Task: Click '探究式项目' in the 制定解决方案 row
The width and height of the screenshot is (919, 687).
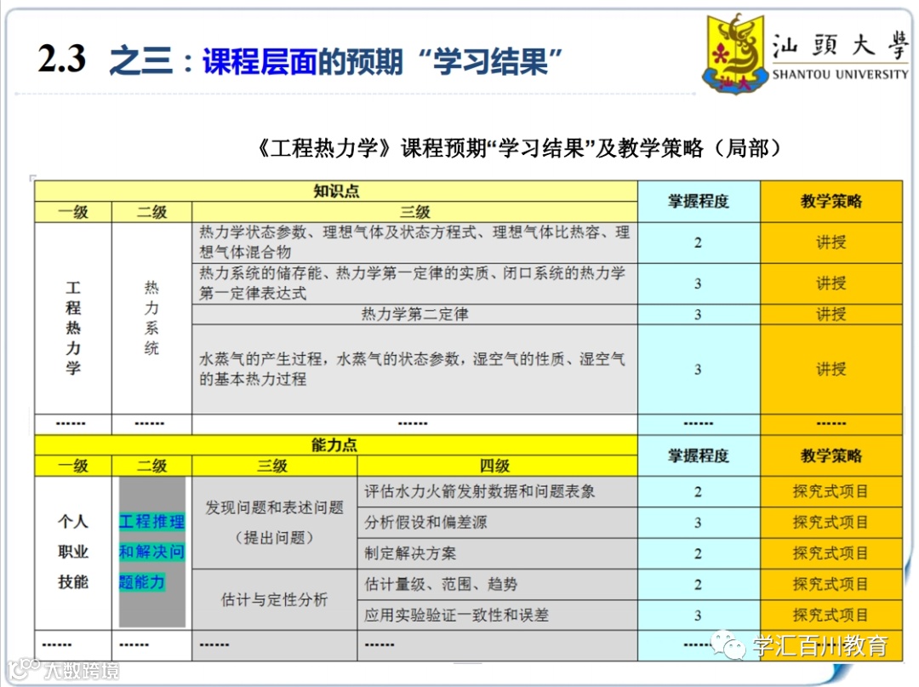Action: click(831, 553)
